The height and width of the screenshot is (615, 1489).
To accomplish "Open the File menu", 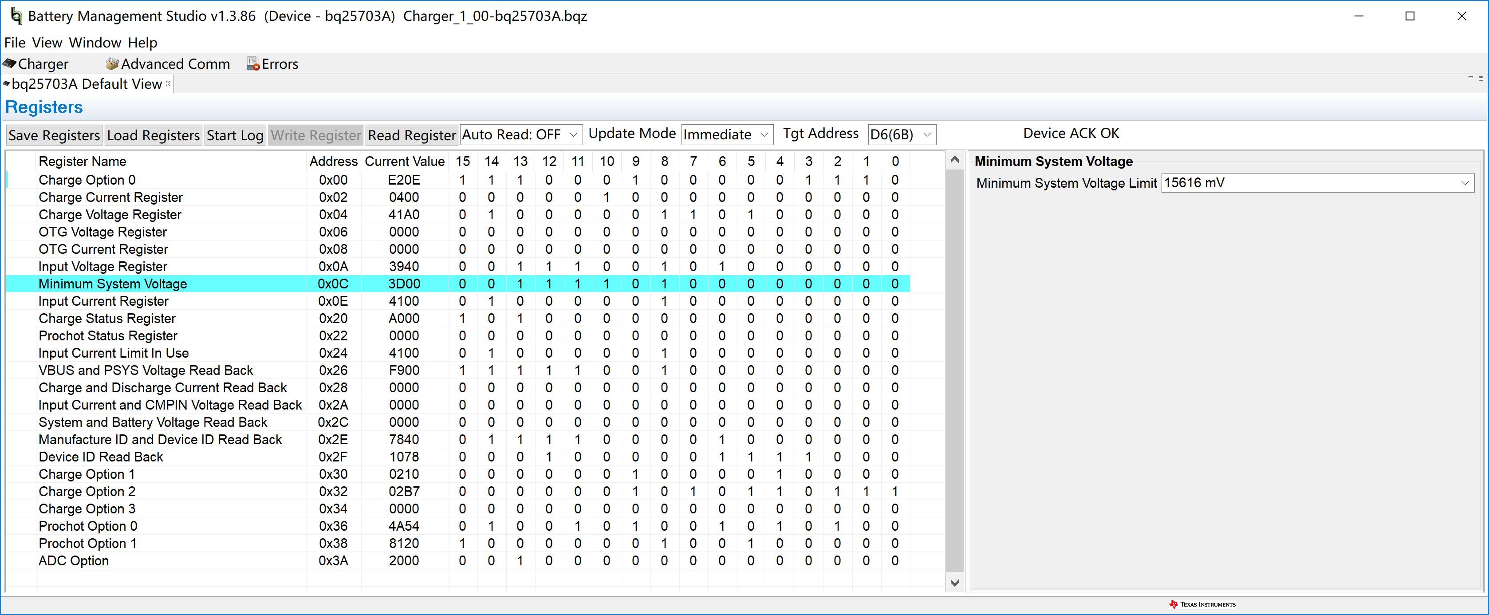I will coord(15,43).
